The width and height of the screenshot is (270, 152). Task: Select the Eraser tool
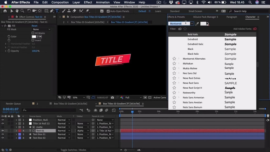click(x=74, y=11)
